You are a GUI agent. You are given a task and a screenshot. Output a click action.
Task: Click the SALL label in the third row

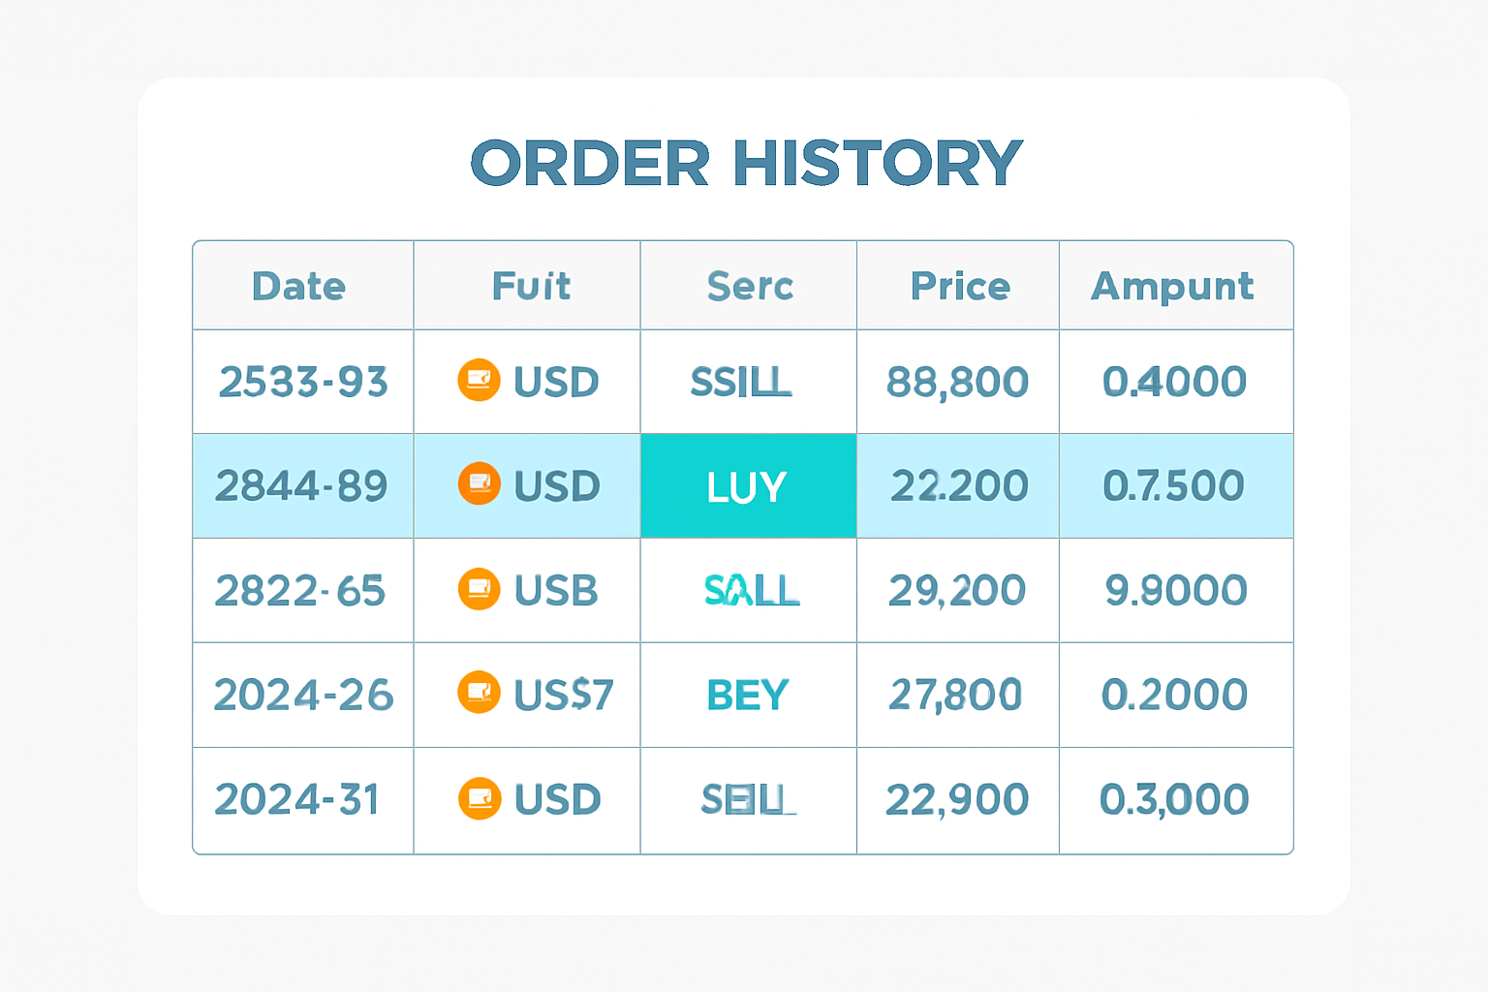point(751,590)
